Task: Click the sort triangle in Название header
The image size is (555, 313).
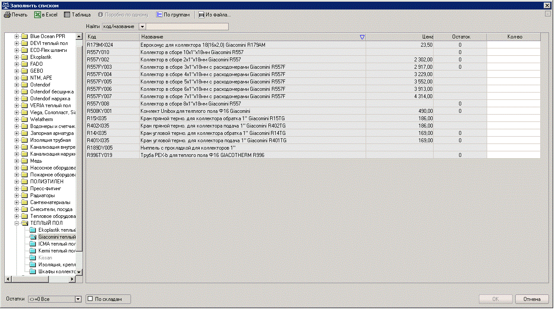Action: pyautogui.click(x=362, y=37)
